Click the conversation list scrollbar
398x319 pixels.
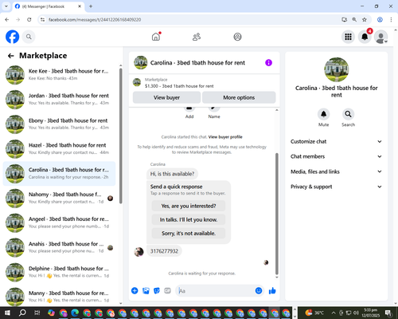pyautogui.click(x=121, y=136)
